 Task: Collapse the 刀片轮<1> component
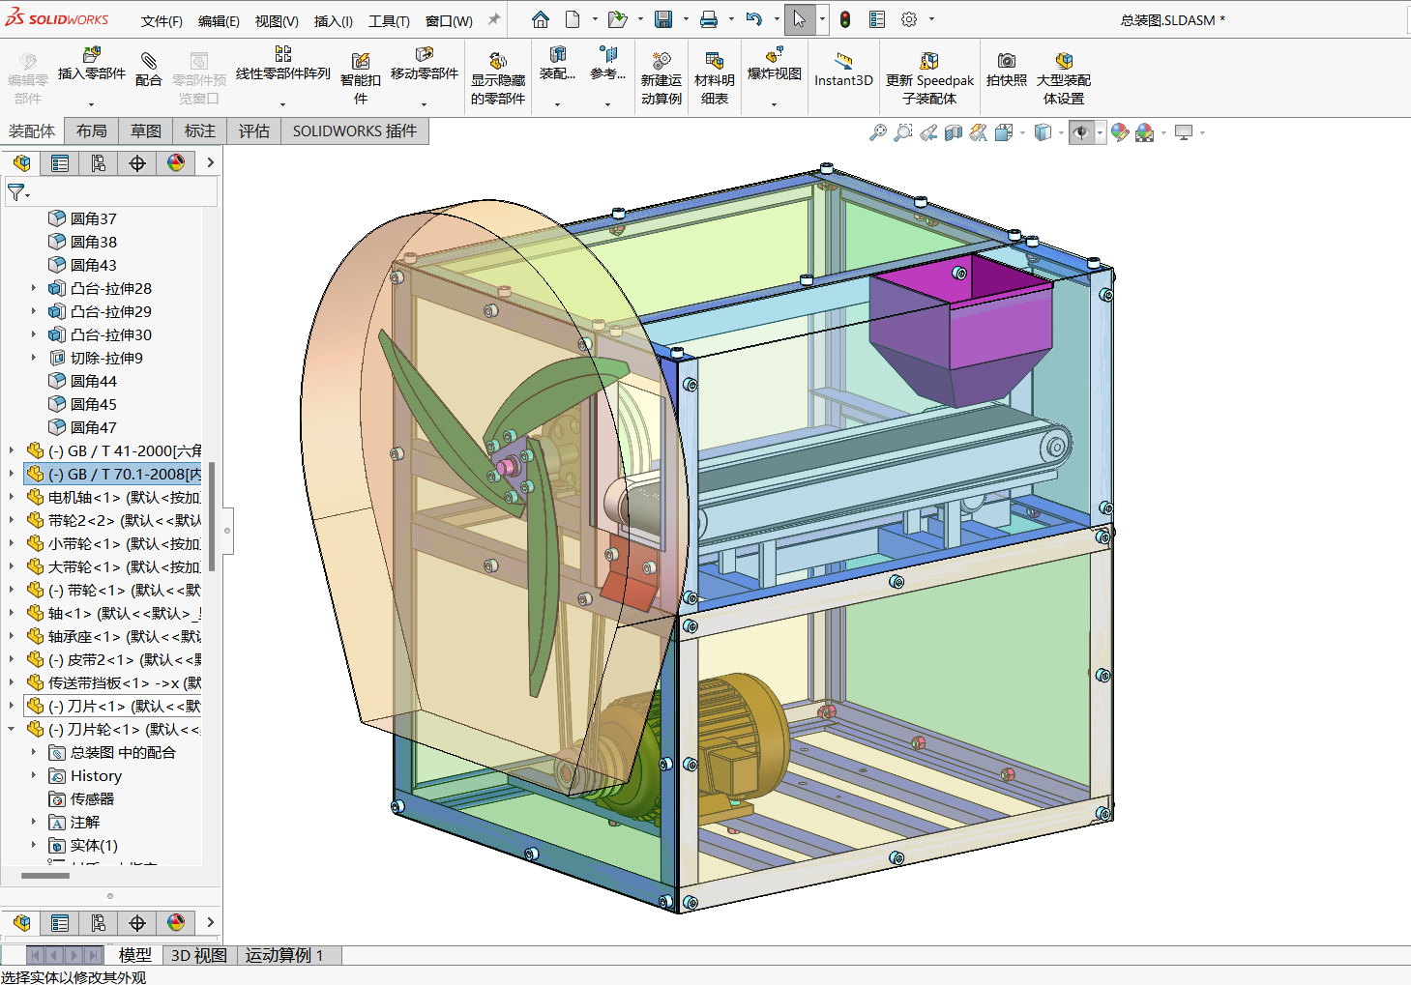(x=12, y=729)
